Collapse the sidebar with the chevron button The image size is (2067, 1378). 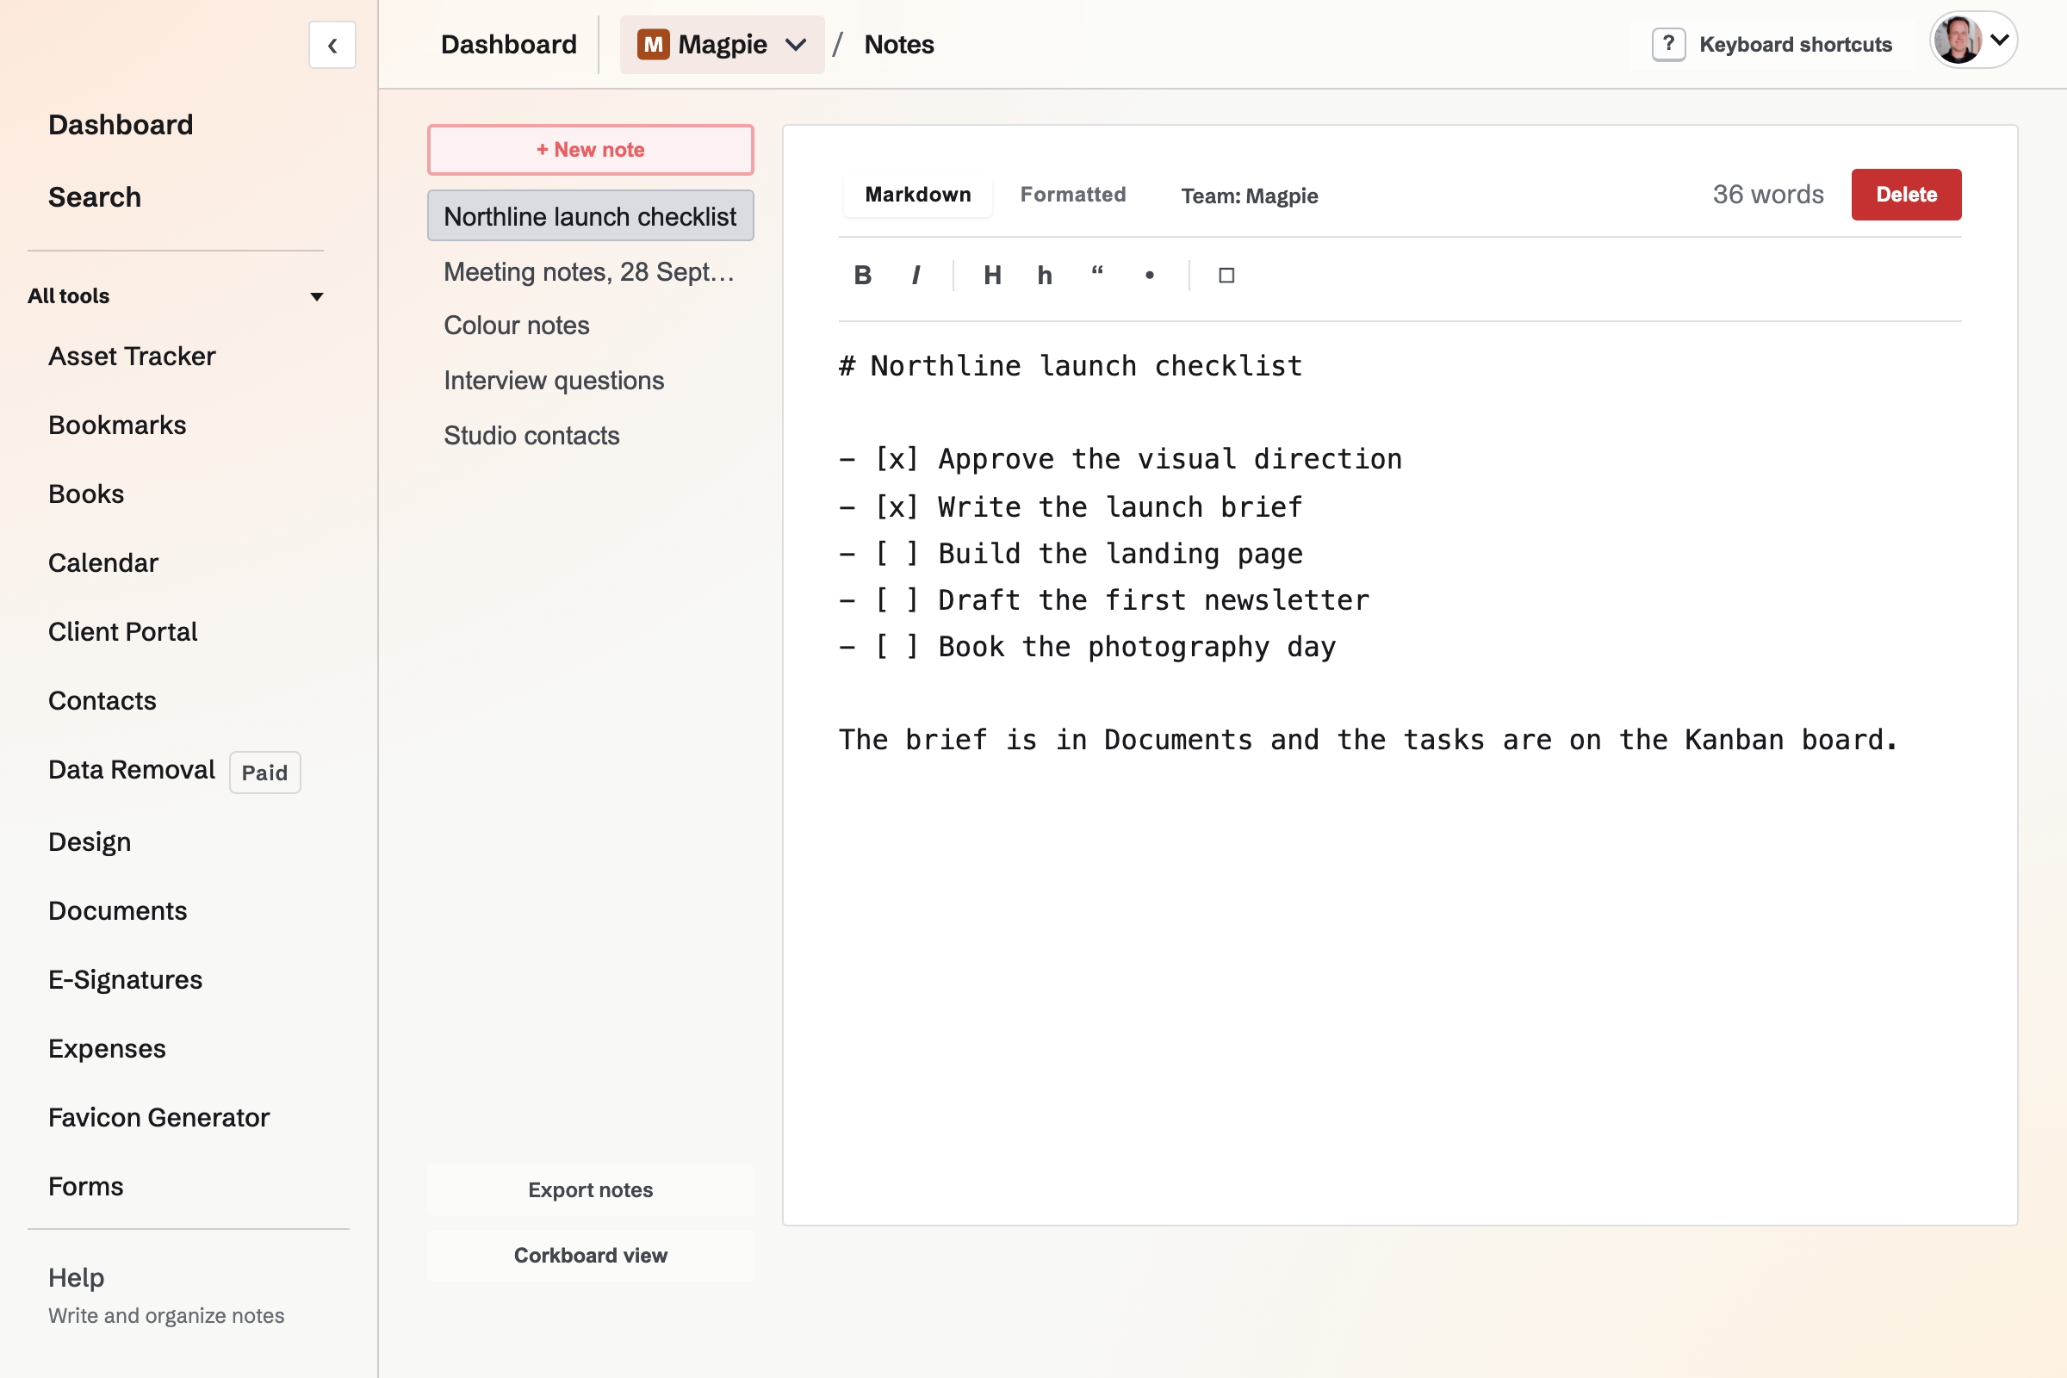[x=332, y=45]
